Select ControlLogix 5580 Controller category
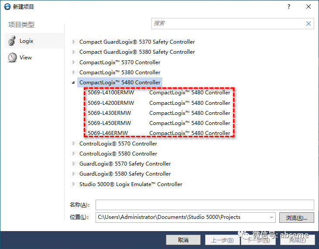319x249 pixels. point(118,153)
